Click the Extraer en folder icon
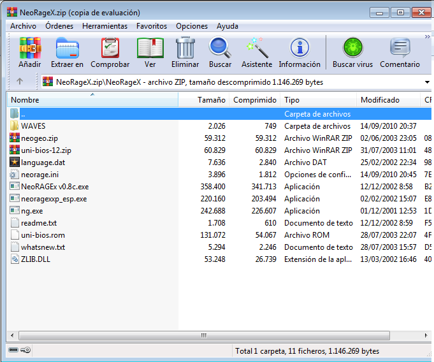The height and width of the screenshot is (362, 434). tap(68, 48)
